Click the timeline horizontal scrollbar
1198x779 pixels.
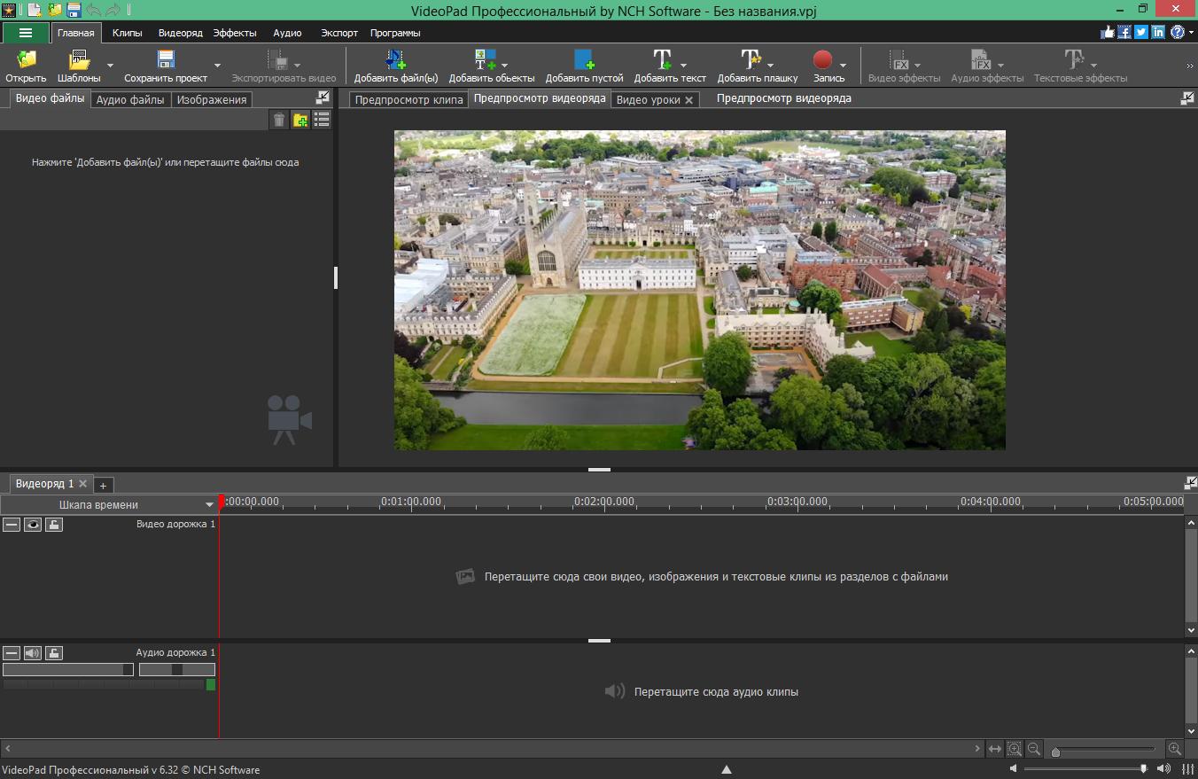click(493, 749)
